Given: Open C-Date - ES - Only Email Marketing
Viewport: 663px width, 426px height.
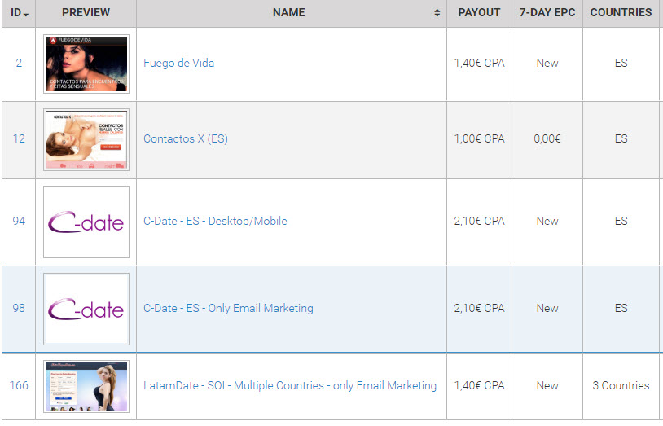Looking at the screenshot, I should coord(228,308).
